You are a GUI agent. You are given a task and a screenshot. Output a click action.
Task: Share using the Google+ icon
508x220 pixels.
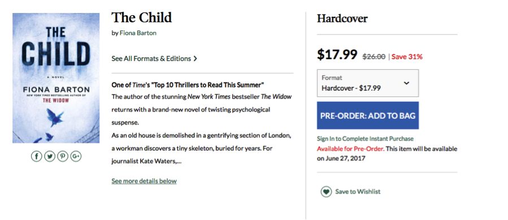76,157
